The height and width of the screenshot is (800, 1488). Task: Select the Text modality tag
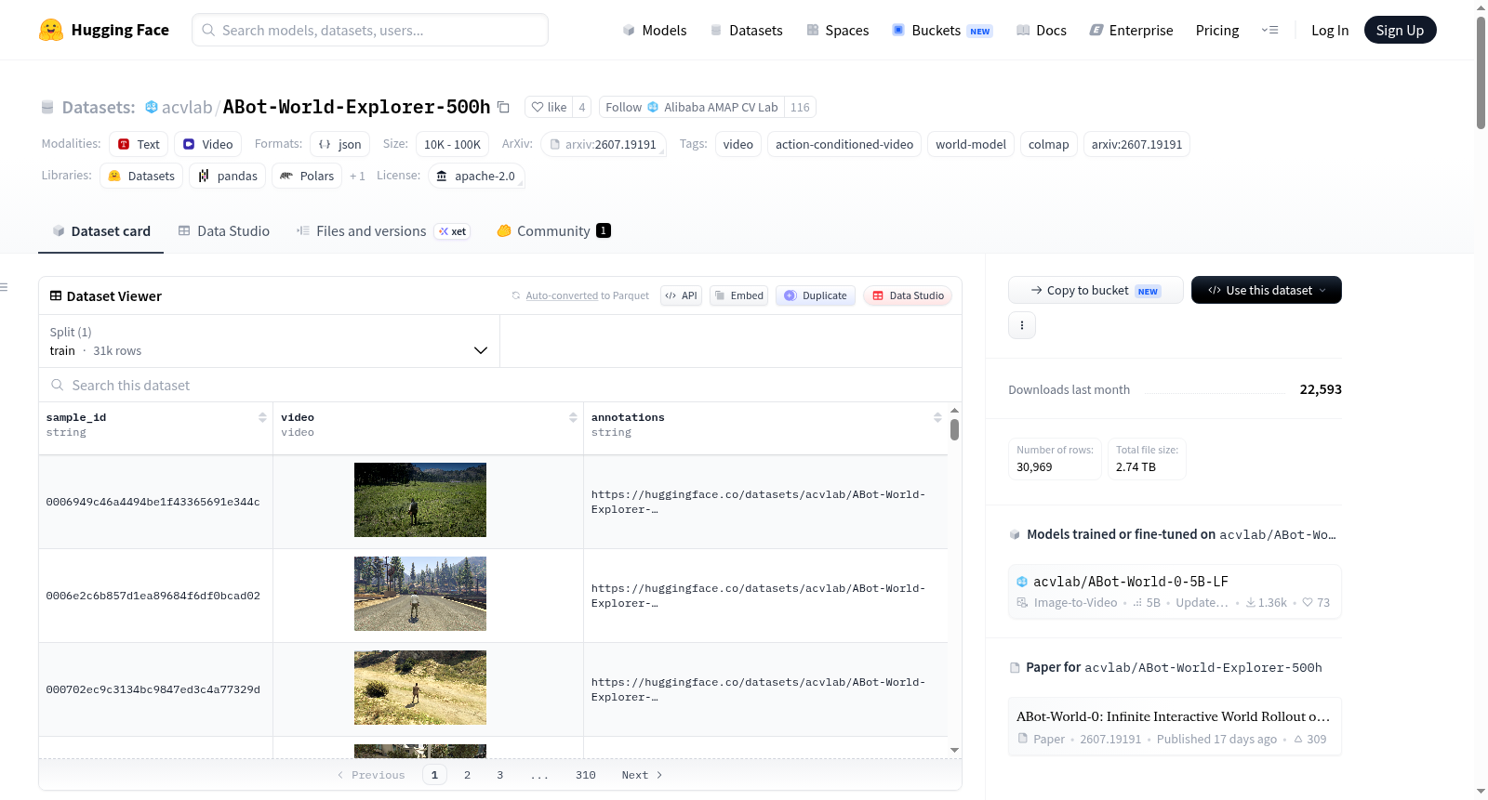tap(139, 144)
